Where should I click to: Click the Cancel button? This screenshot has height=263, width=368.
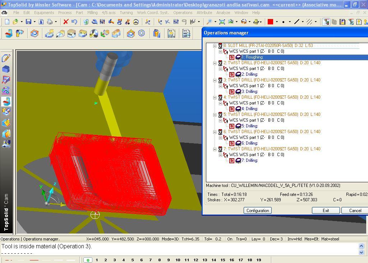pos(355,211)
